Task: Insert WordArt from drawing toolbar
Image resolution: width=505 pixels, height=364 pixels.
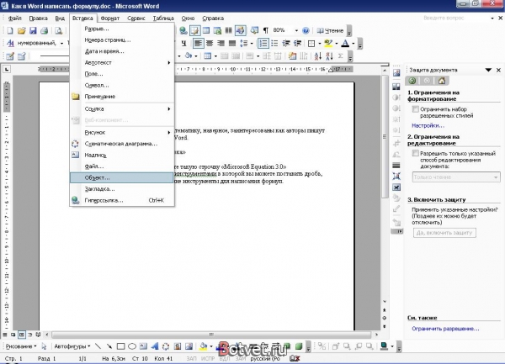Action: pos(155,346)
